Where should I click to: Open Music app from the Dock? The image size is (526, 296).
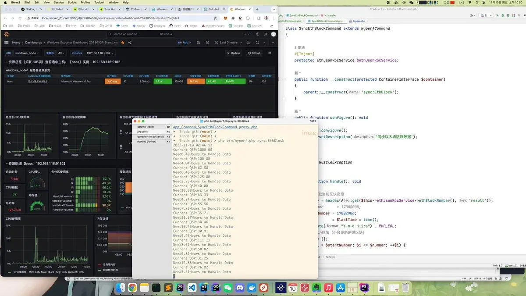[328, 288]
